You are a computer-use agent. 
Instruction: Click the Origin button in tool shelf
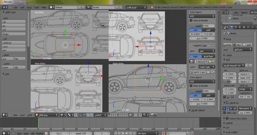point(13,34)
